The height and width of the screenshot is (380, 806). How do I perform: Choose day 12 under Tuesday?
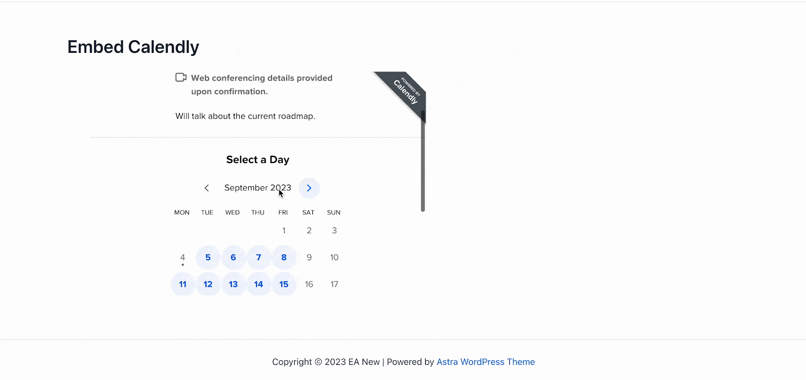point(208,284)
